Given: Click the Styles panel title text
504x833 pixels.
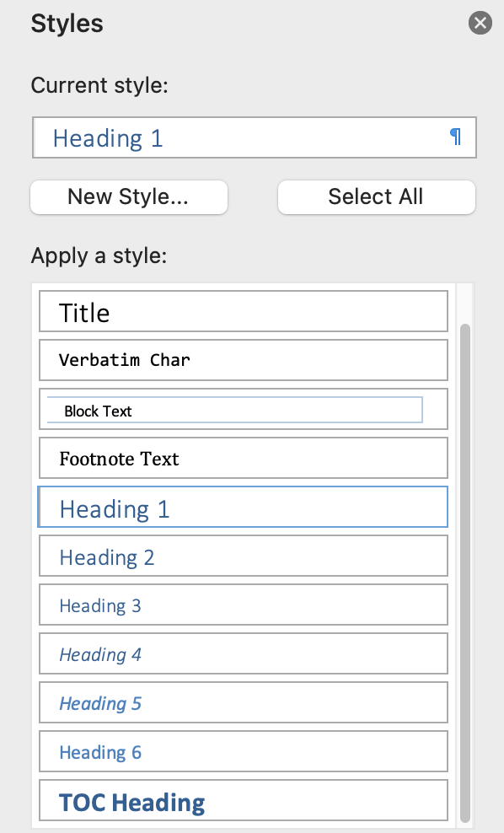Looking at the screenshot, I should [x=67, y=24].
